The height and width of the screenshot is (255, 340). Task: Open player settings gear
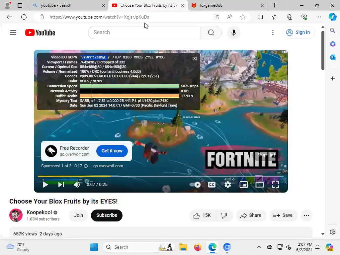click(228, 185)
